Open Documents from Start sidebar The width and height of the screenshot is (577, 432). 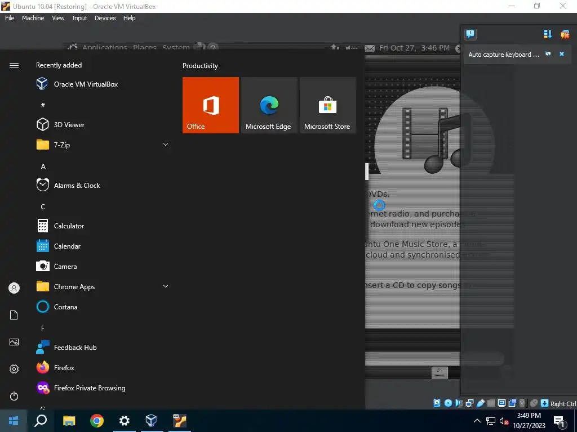pyautogui.click(x=14, y=315)
